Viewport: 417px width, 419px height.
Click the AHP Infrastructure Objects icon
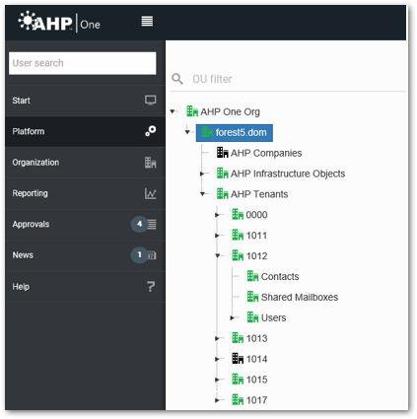pos(222,174)
